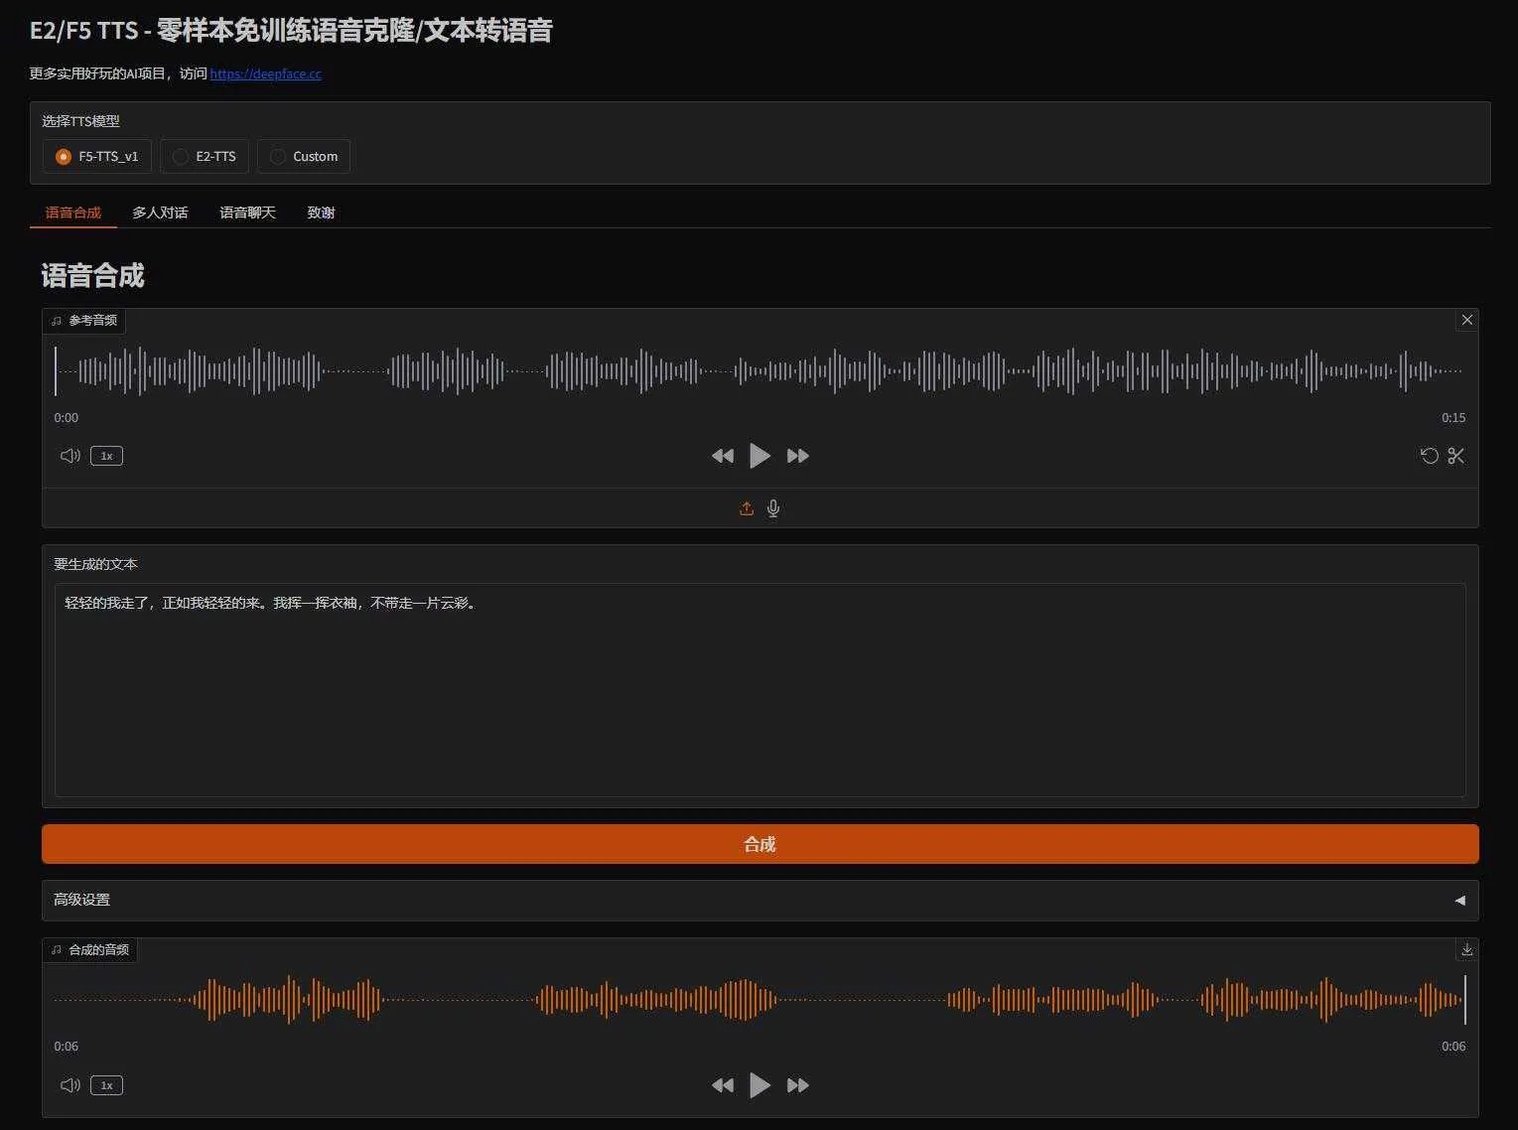1518x1130 pixels.
Task: Click the scissors trim icon
Action: coord(1455,456)
